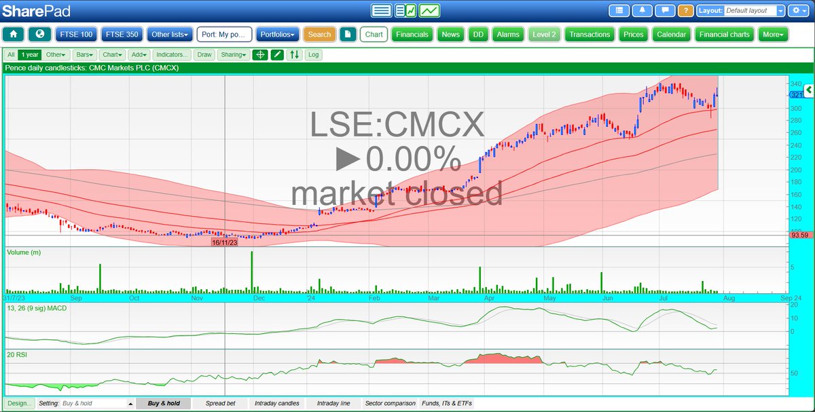This screenshot has height=412, width=815.
Task: Switch to the Financials tab
Action: (x=412, y=34)
